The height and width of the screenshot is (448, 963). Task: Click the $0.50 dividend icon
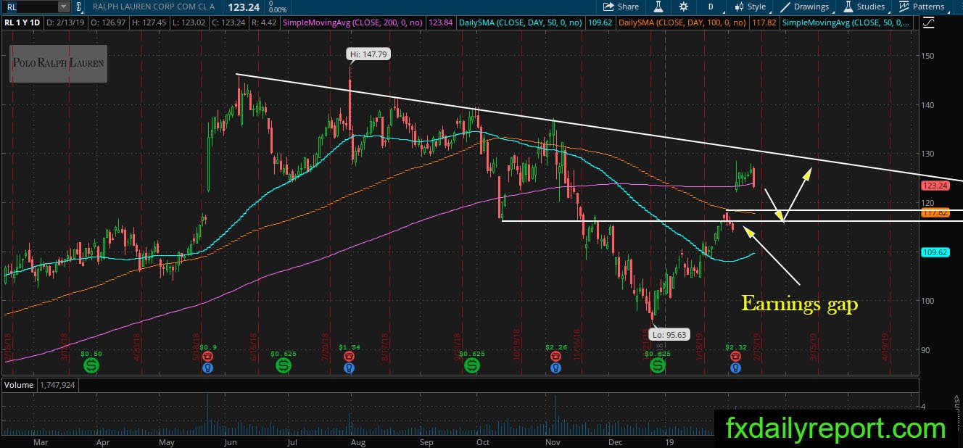pos(91,365)
